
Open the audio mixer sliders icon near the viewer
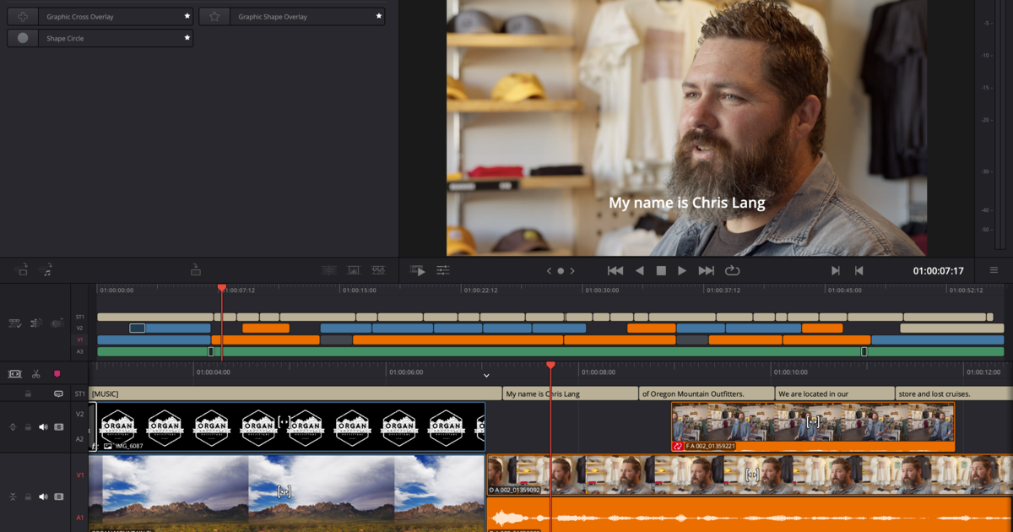click(x=444, y=270)
